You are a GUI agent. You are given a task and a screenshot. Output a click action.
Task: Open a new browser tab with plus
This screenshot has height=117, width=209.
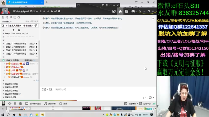click(x=47, y=2)
